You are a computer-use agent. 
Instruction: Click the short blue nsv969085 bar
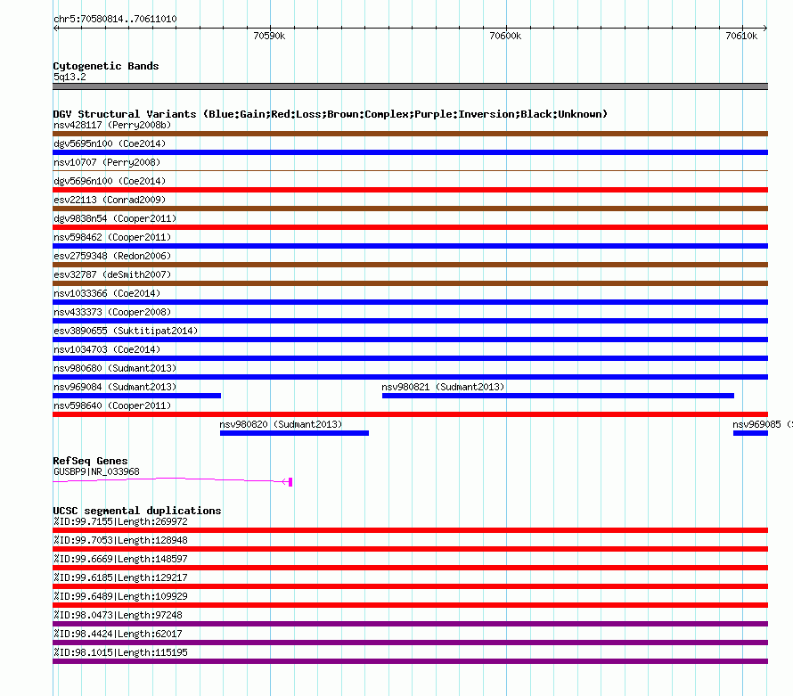click(750, 433)
